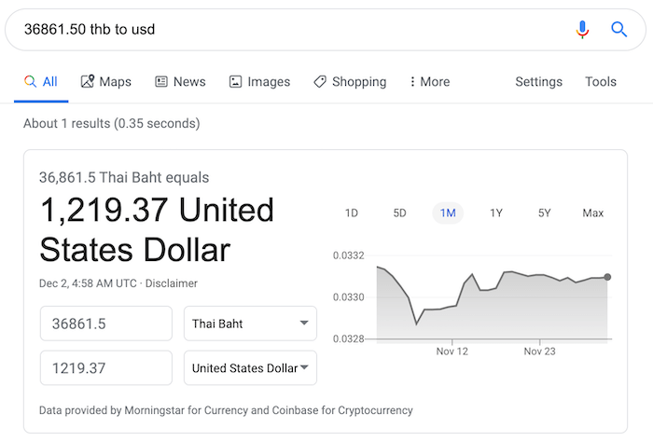Click the Shopping tag icon
This screenshot has width=653, height=441.
point(320,81)
